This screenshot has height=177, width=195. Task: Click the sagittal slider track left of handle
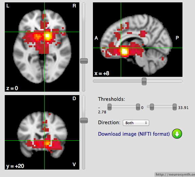pyautogui.click(x=117, y=81)
